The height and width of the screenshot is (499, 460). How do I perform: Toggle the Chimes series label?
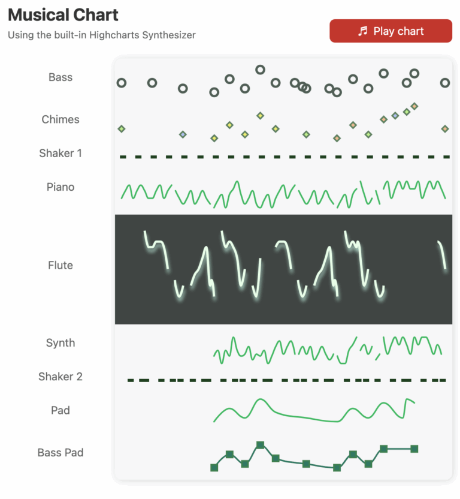(x=60, y=119)
